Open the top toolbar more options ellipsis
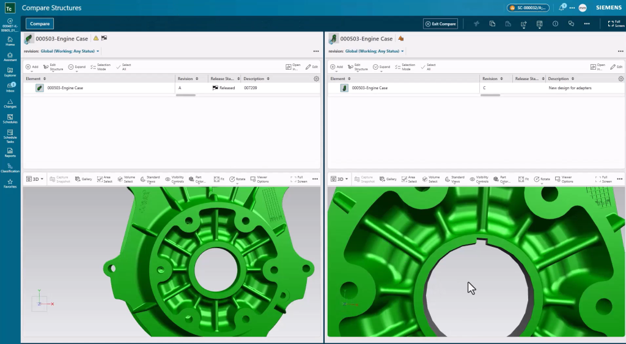This screenshot has width=626, height=344. pyautogui.click(x=586, y=24)
